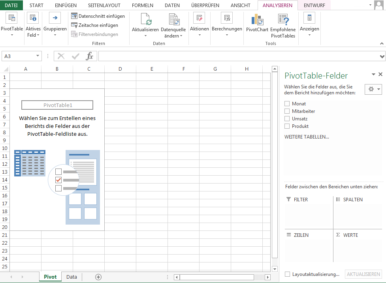Check the Produkt field checkbox

pos(287,126)
